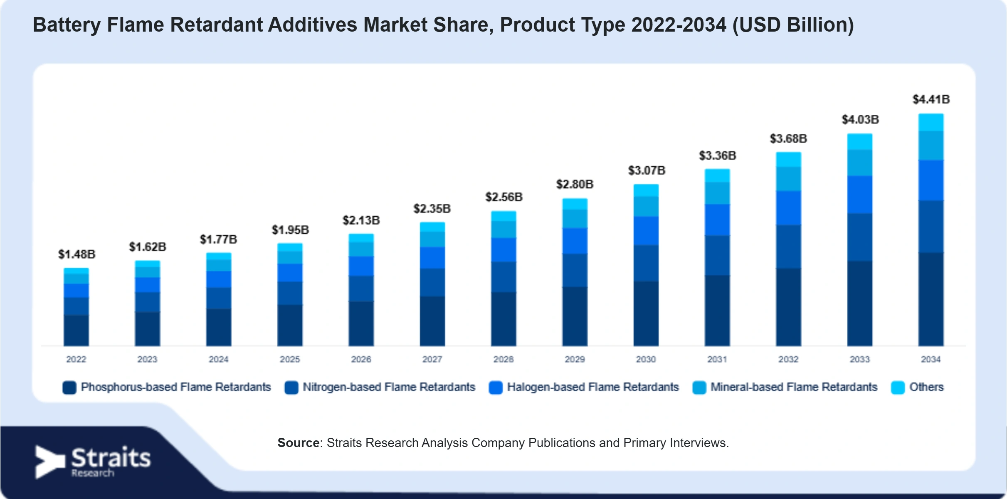
Task: Click the 2031 axis label
Action: 717,359
